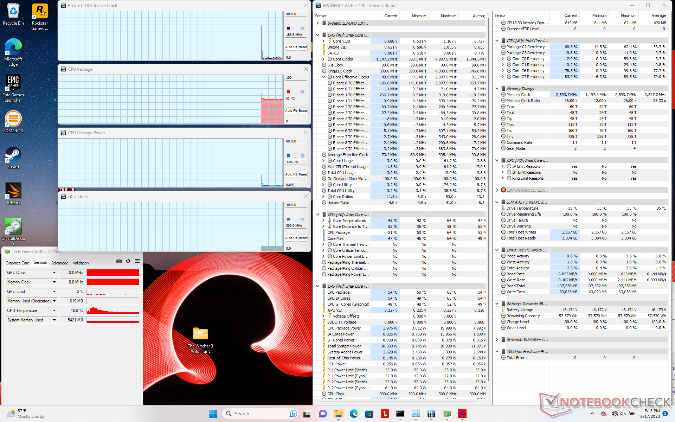This screenshot has width=675, height=422.
Task: Click Auto Fit in CPU Package graph
Action: [291, 111]
